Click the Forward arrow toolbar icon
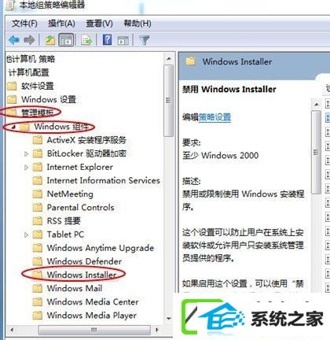 (29, 40)
